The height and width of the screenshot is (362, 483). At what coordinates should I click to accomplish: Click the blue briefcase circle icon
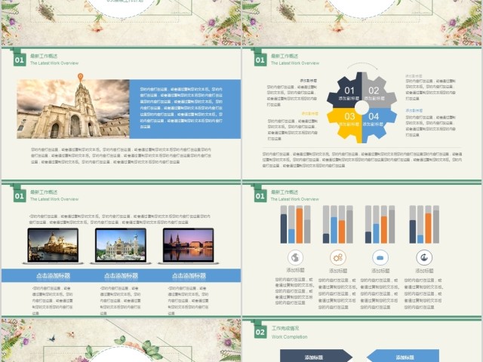(x=380, y=257)
